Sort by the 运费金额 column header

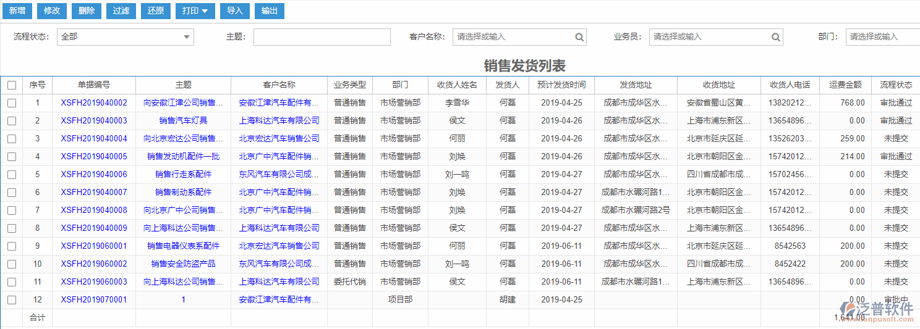[x=845, y=85]
